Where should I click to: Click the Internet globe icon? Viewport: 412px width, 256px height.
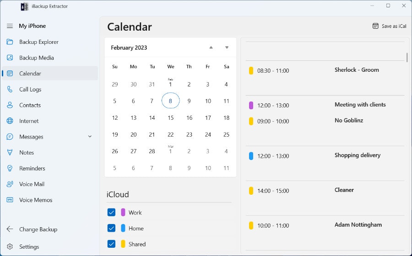tap(10, 121)
